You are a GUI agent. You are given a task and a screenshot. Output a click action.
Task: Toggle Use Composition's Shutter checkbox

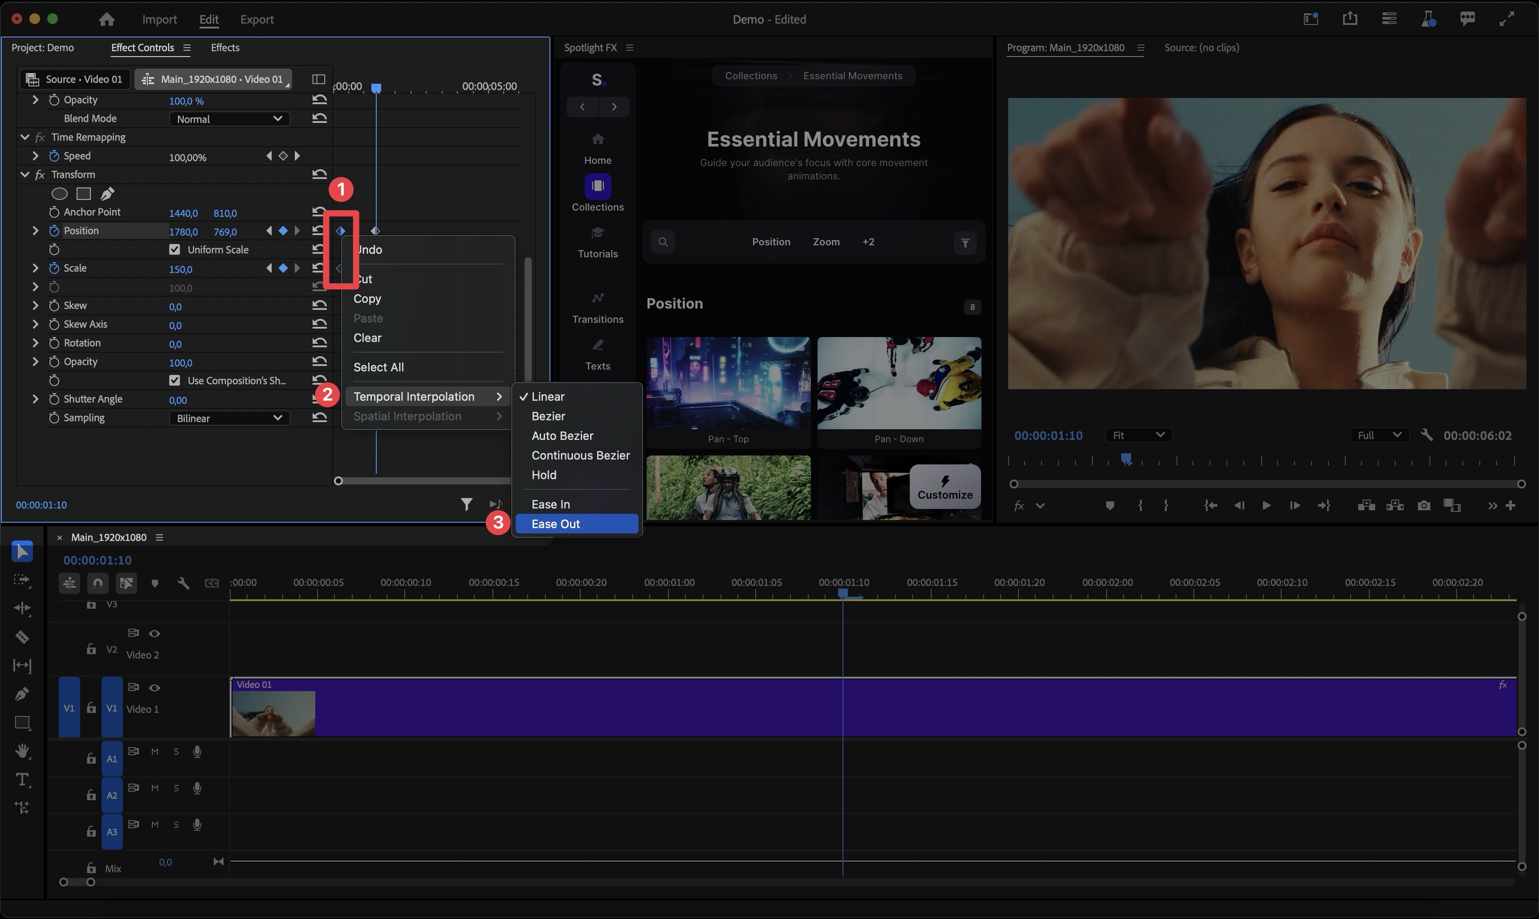(x=174, y=380)
